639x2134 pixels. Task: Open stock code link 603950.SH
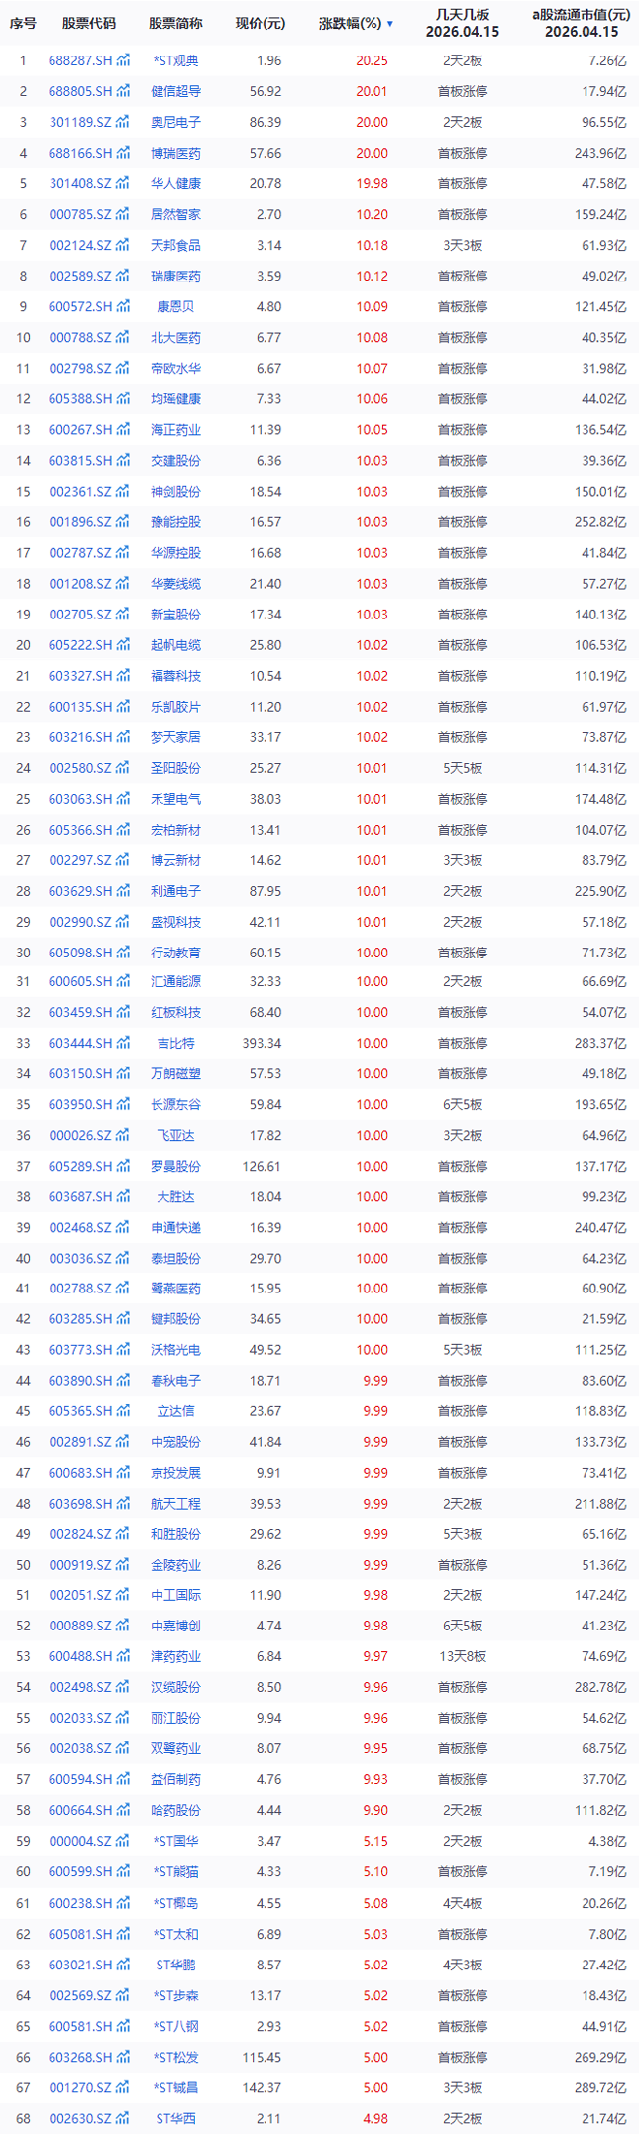[80, 1104]
